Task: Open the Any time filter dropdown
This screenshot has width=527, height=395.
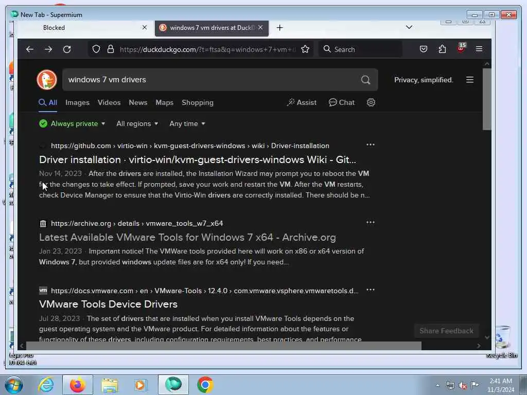Action: (x=187, y=123)
